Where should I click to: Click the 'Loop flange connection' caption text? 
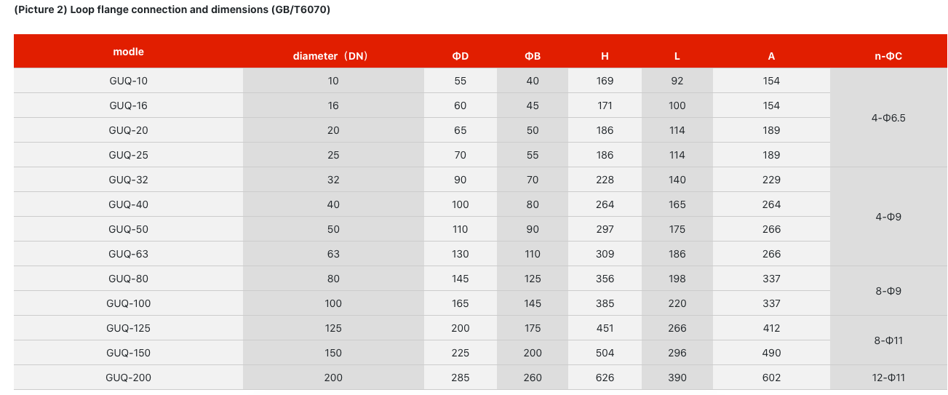tap(124, 10)
